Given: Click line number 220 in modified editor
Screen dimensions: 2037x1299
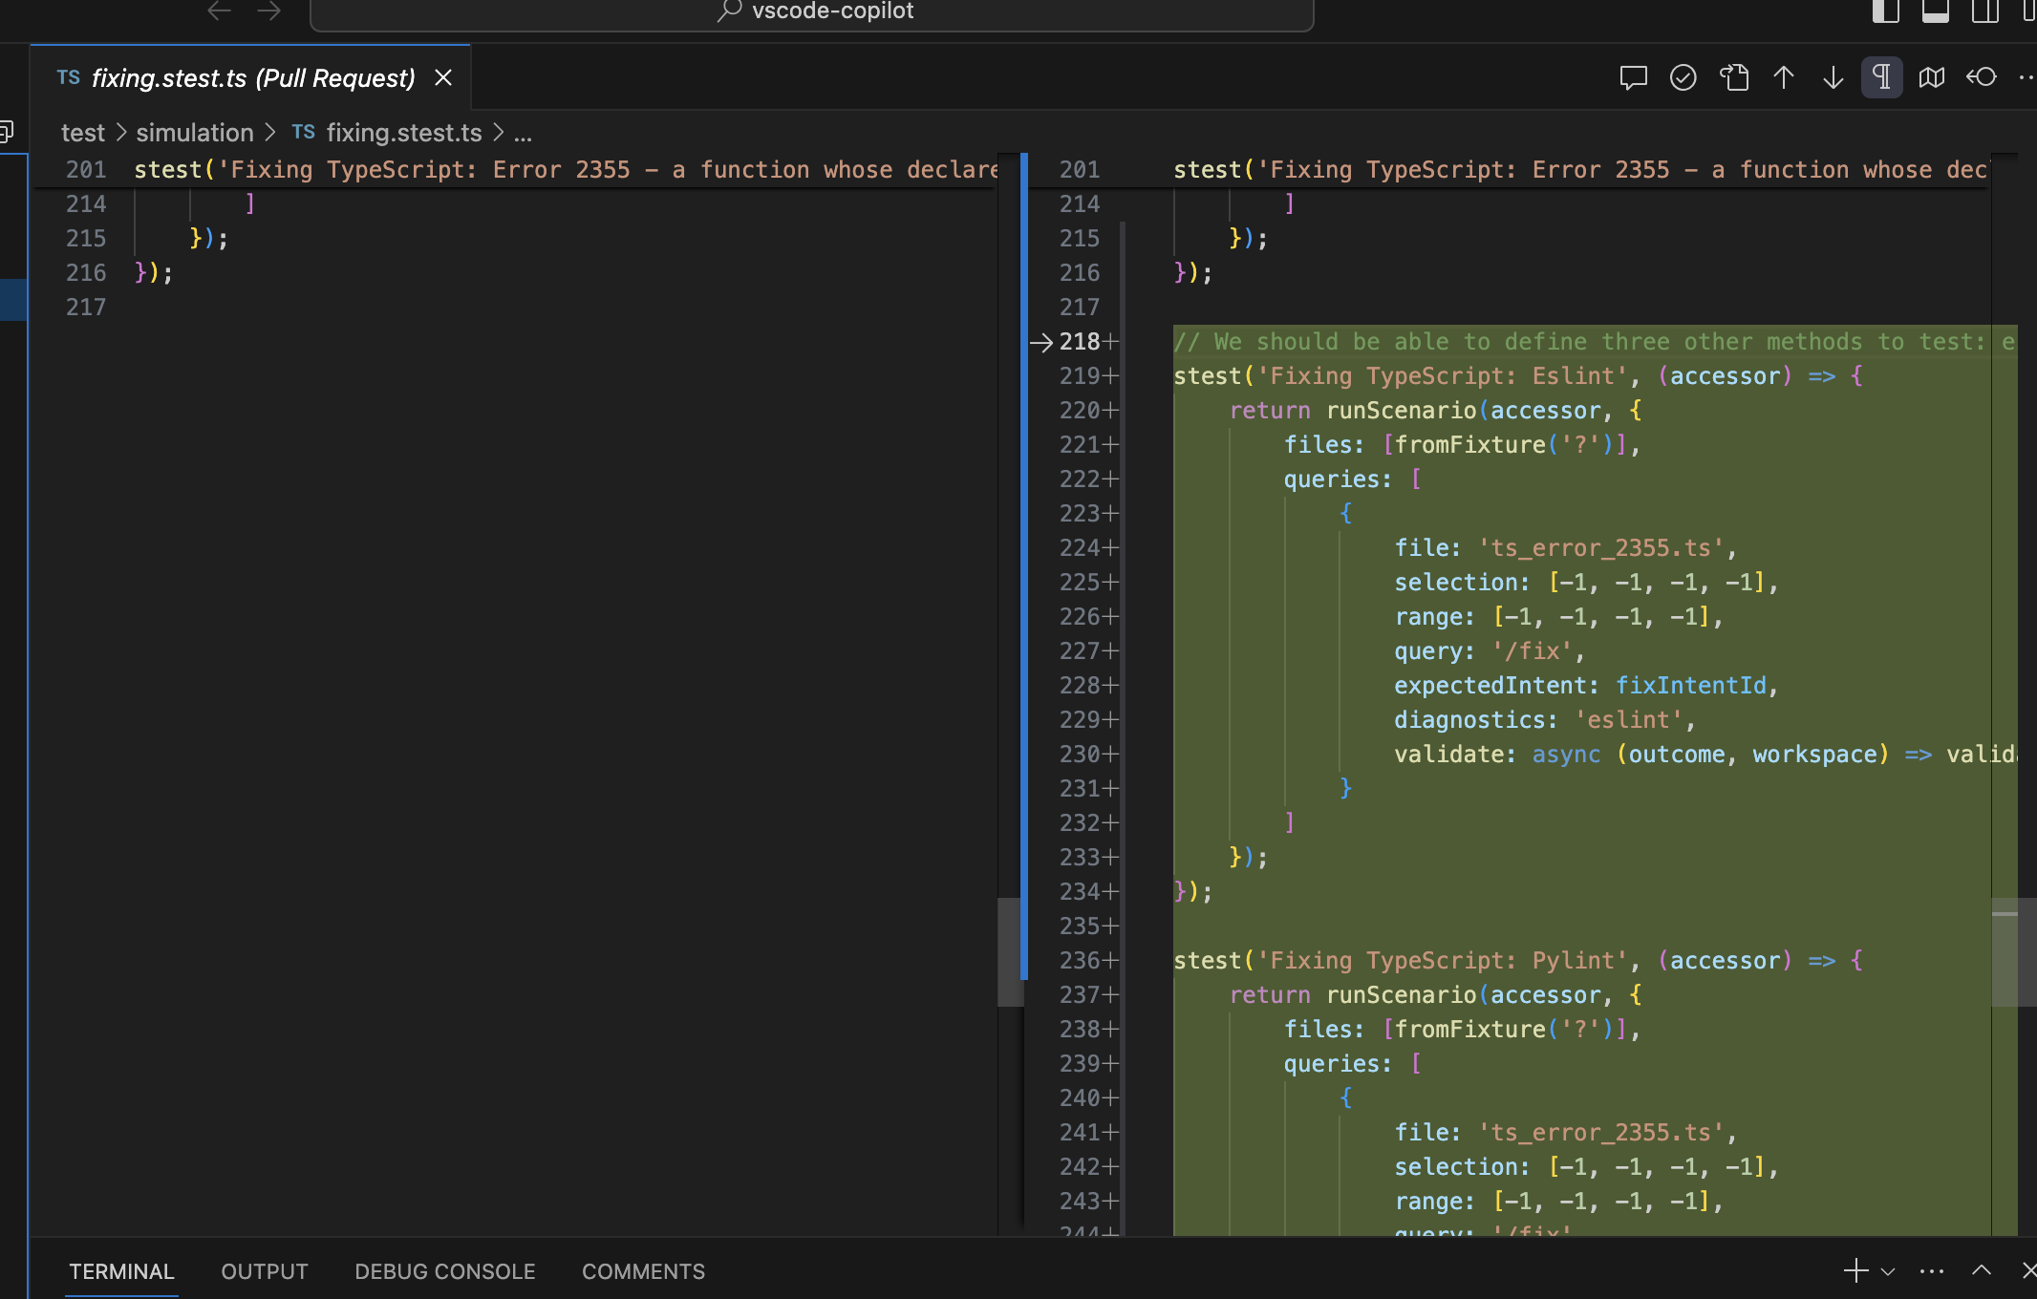Looking at the screenshot, I should click(1080, 411).
